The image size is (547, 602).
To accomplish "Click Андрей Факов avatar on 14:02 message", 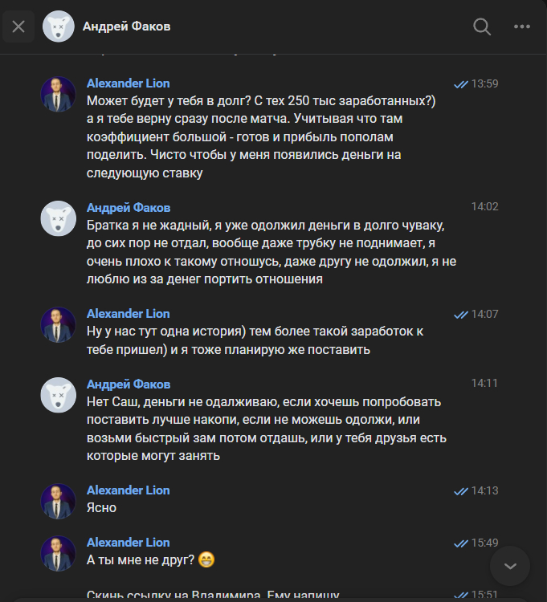I will pos(59,218).
